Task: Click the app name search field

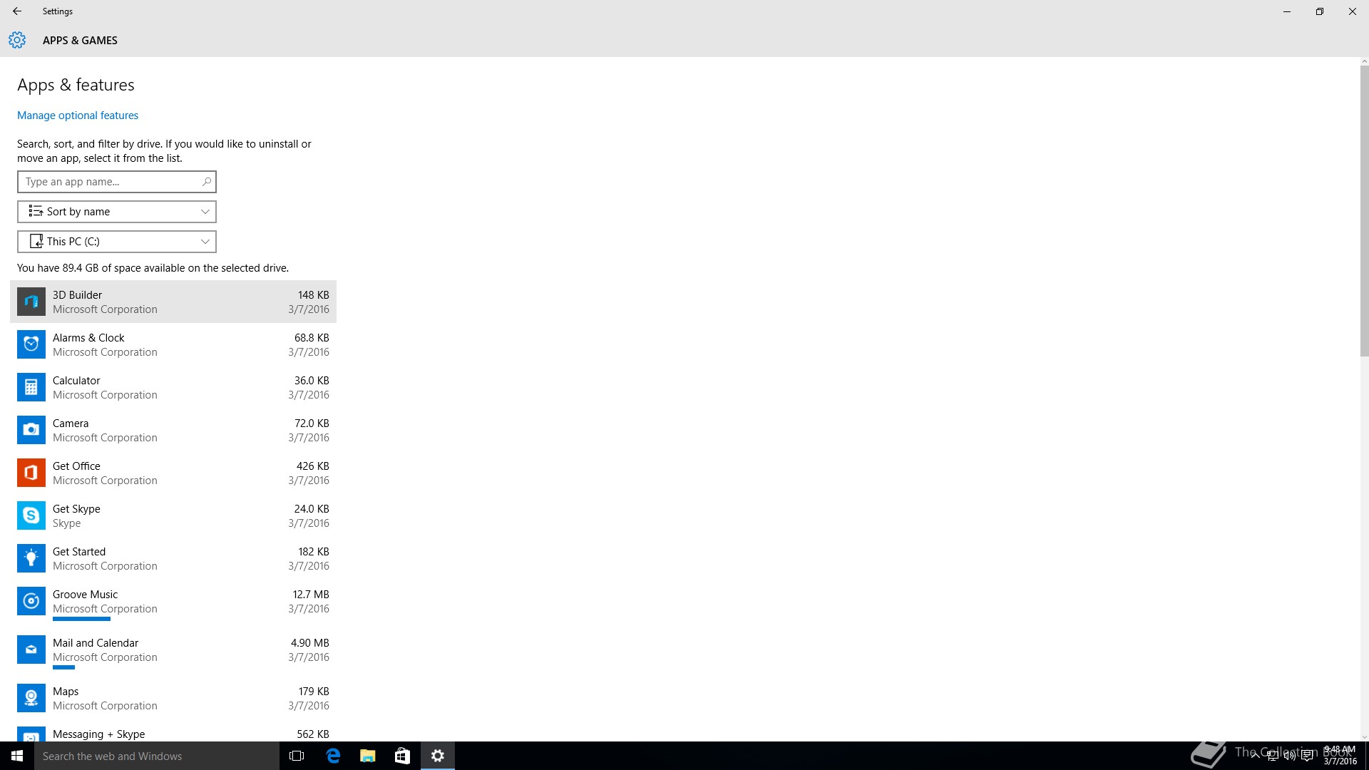Action: click(x=117, y=182)
